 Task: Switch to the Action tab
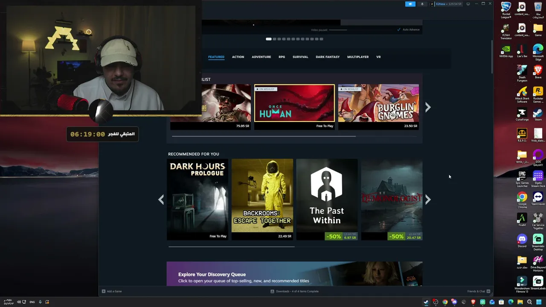(238, 57)
